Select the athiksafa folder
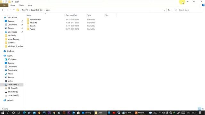 (33, 23)
